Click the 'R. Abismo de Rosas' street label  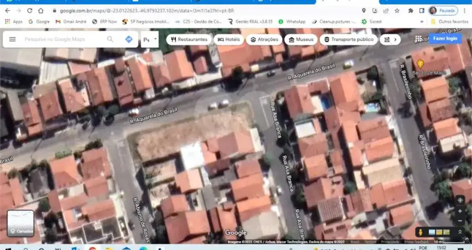[x=142, y=220]
